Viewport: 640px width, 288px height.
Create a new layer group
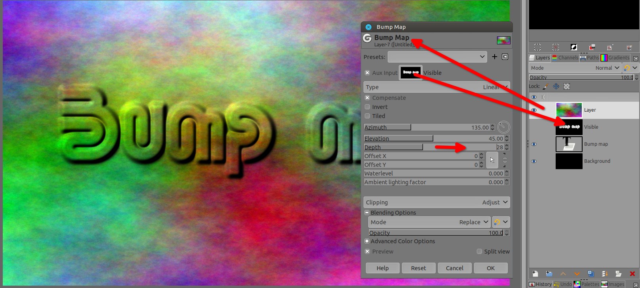coord(549,274)
